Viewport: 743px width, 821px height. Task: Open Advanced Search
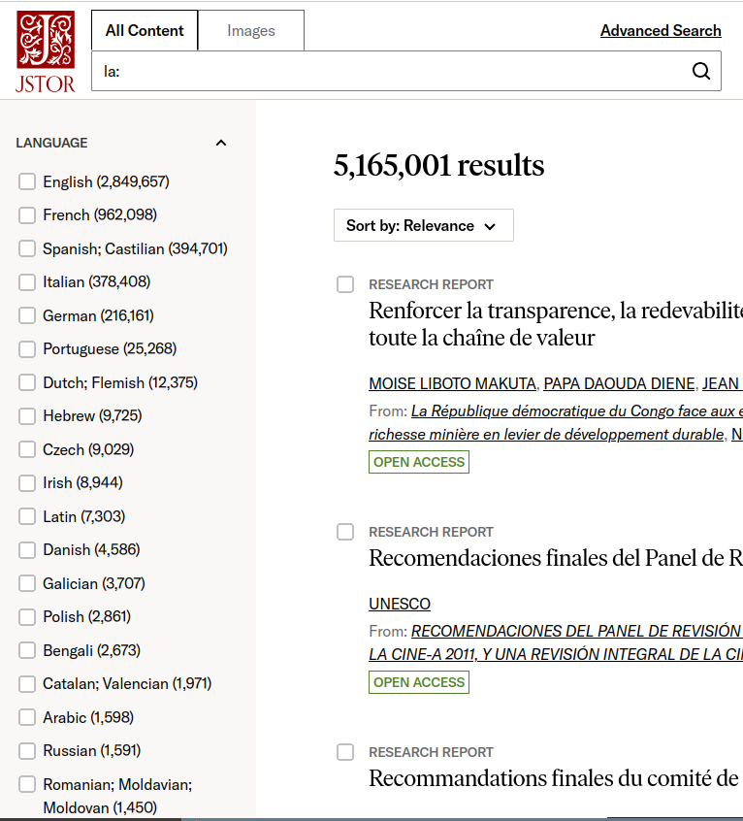click(661, 30)
